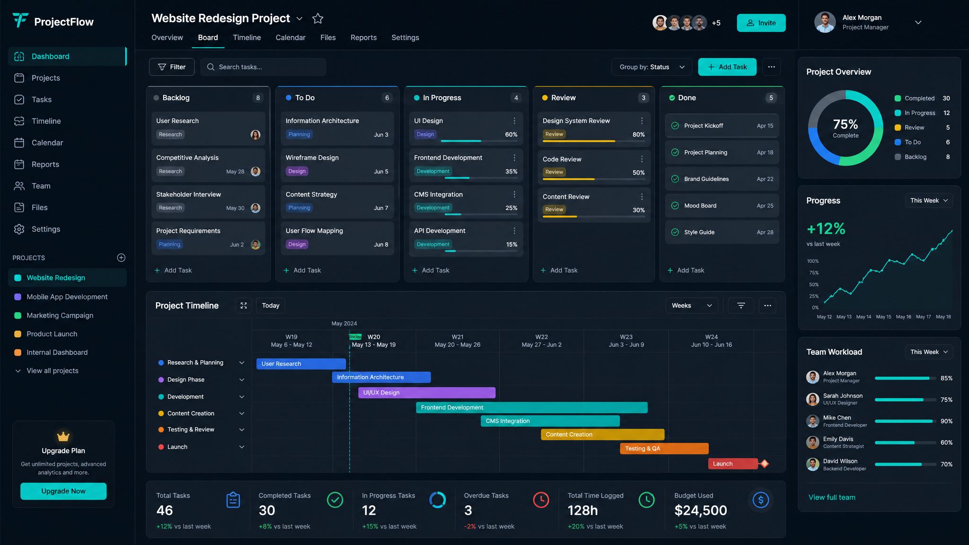Open the Alex Morgan account dropdown
The height and width of the screenshot is (545, 969).
coord(918,22)
